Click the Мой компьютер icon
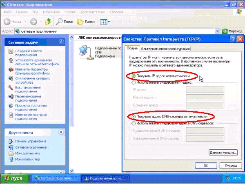This screenshot has height=184, width=245. coord(11,160)
